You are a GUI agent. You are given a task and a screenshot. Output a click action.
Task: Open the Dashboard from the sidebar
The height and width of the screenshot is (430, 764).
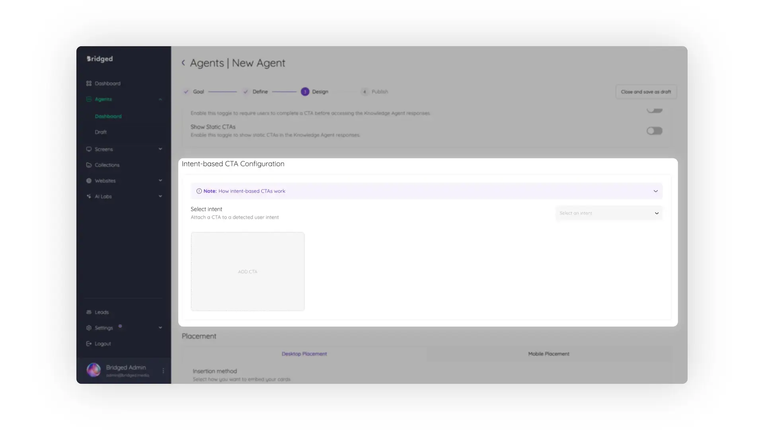coord(107,83)
